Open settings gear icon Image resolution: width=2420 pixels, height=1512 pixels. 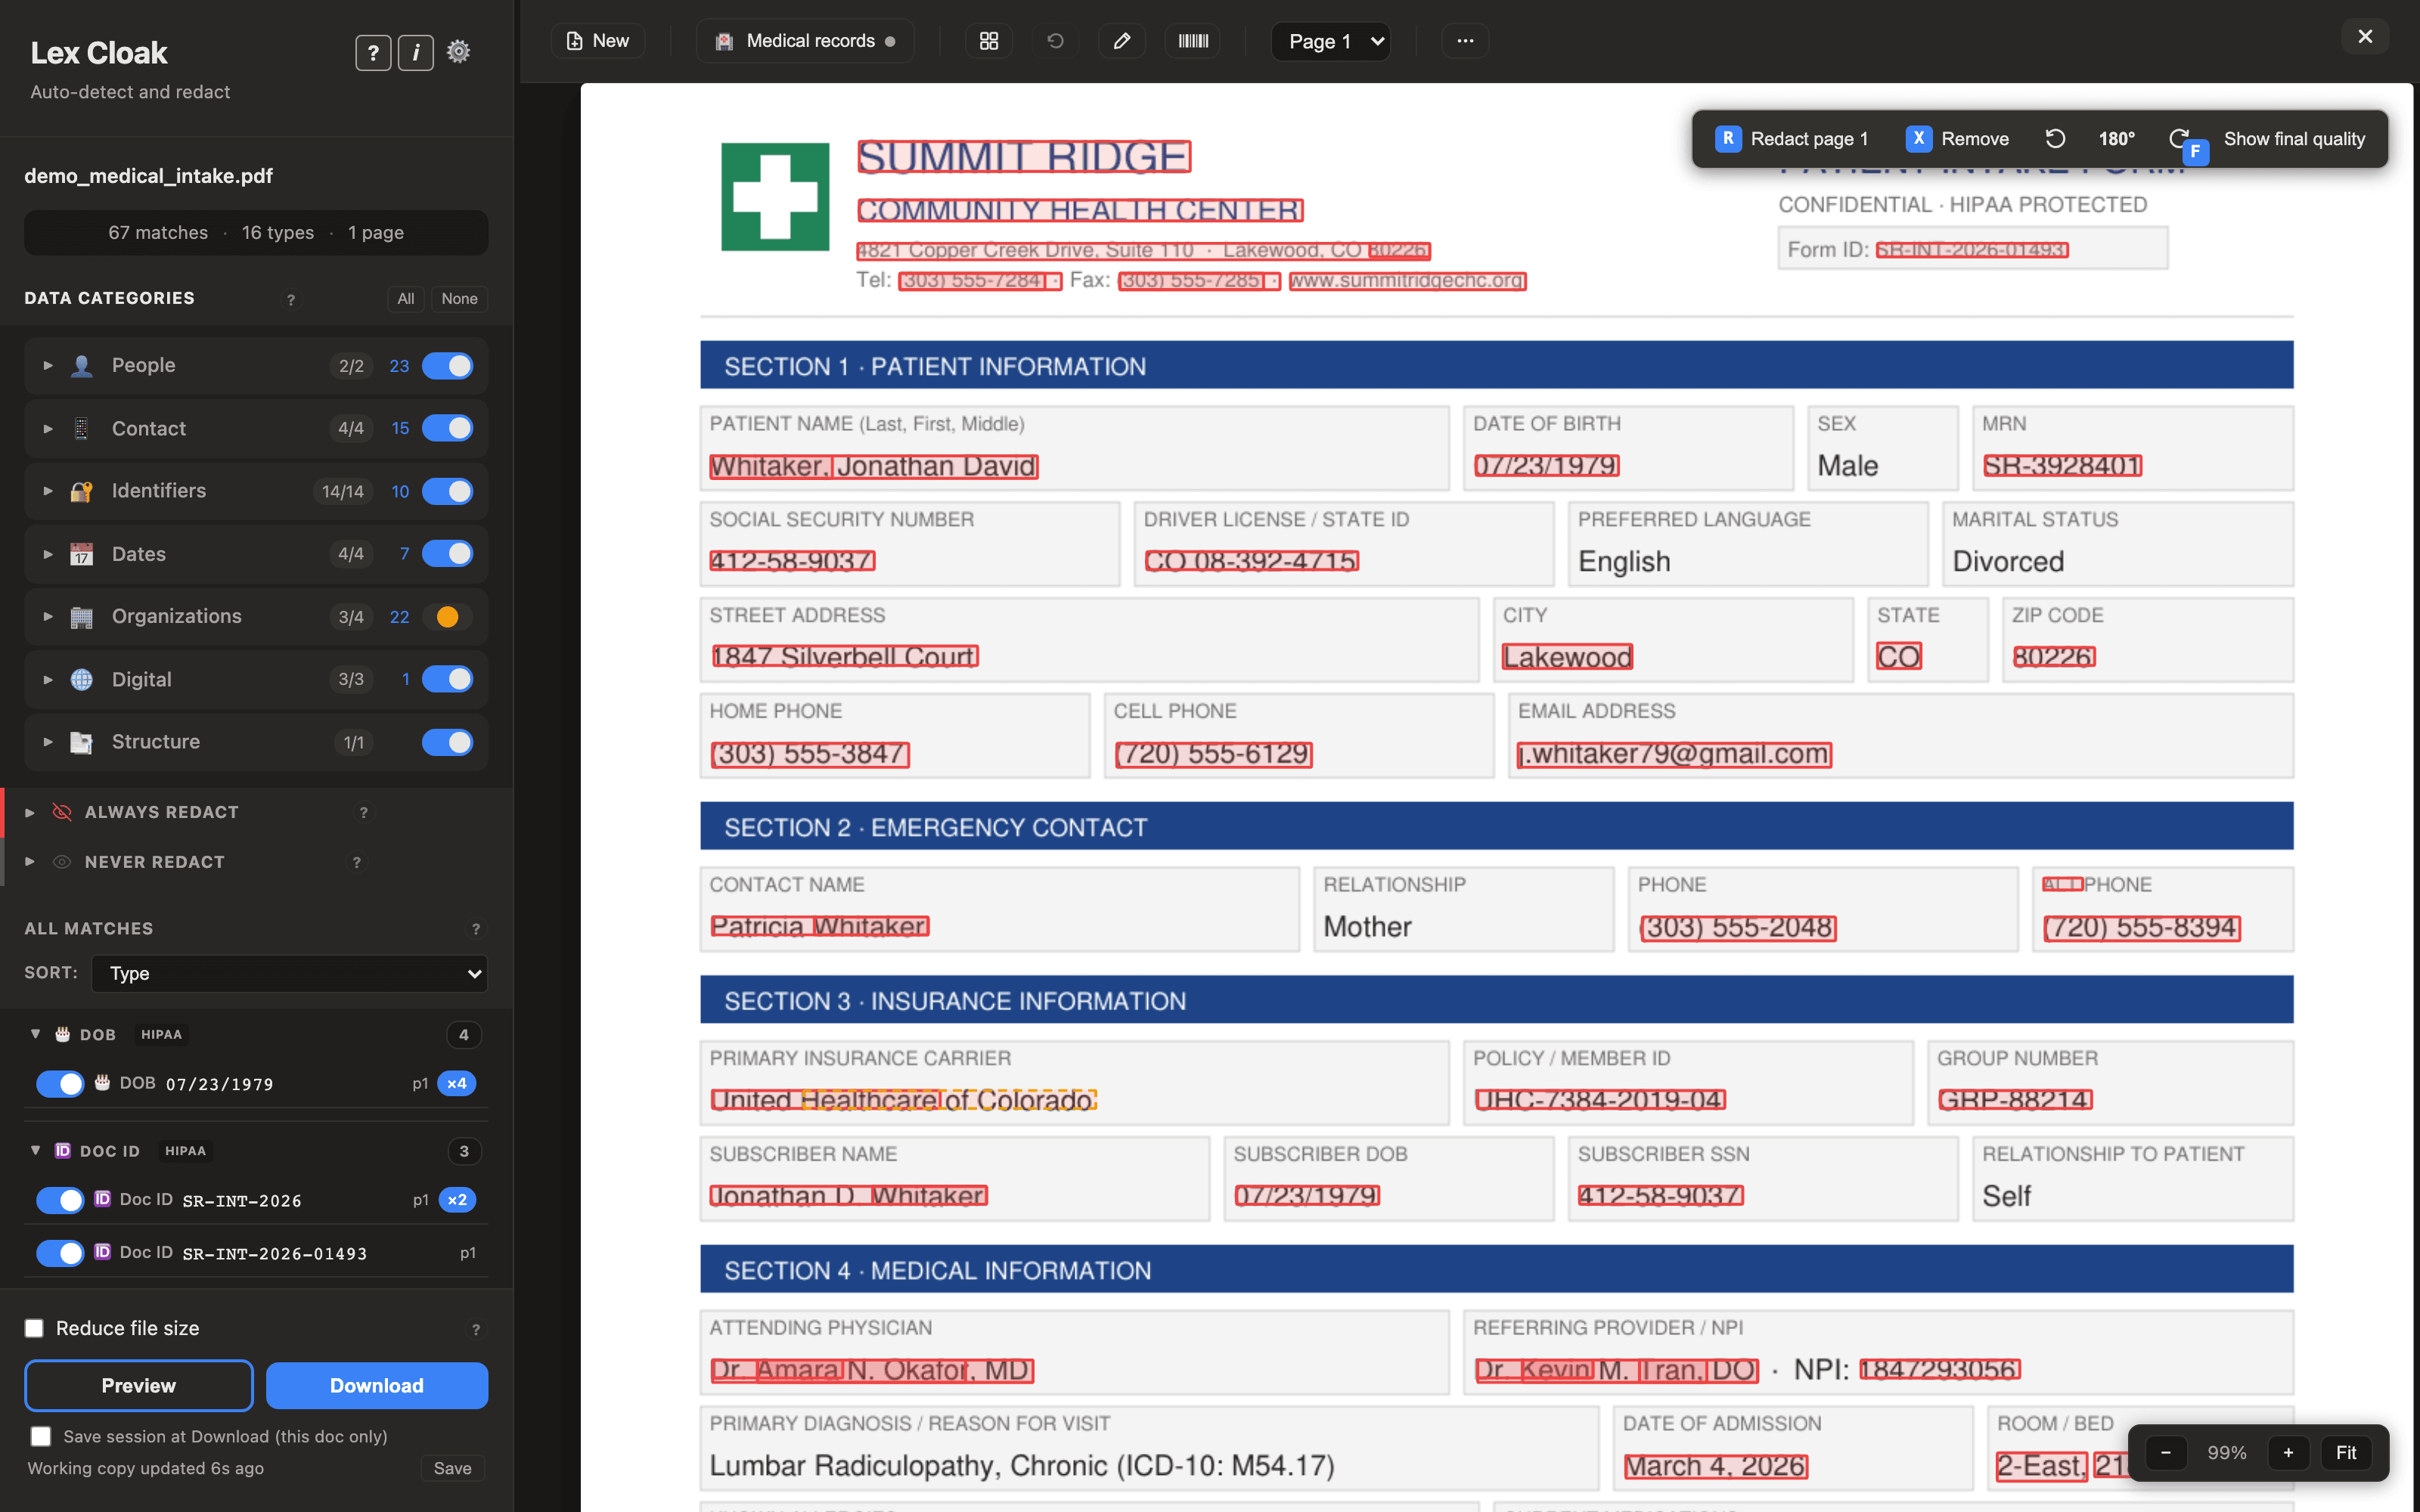pyautogui.click(x=458, y=52)
